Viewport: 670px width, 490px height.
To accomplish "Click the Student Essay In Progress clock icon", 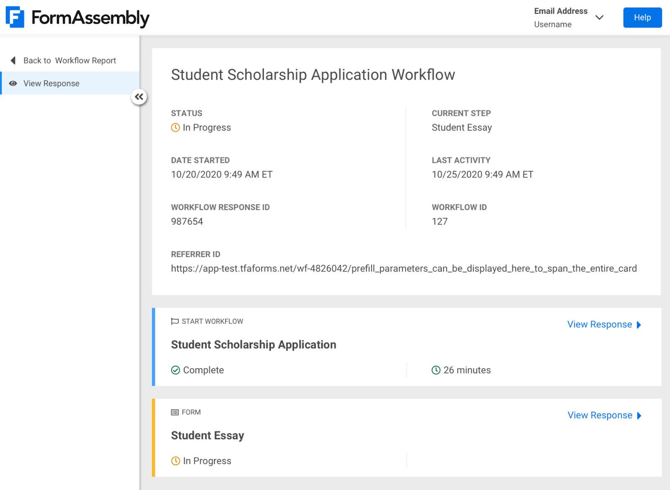I will [175, 461].
